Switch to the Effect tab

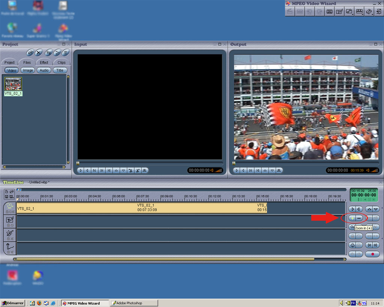point(44,63)
